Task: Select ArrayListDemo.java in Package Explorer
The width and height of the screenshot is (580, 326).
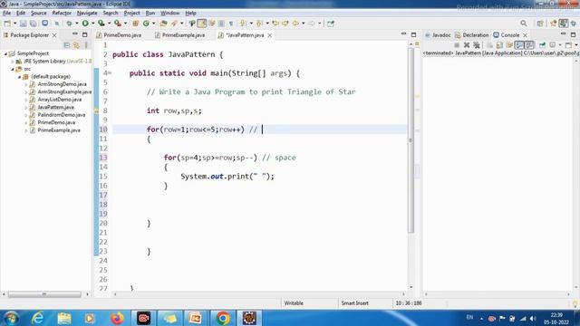Action: tap(60, 100)
